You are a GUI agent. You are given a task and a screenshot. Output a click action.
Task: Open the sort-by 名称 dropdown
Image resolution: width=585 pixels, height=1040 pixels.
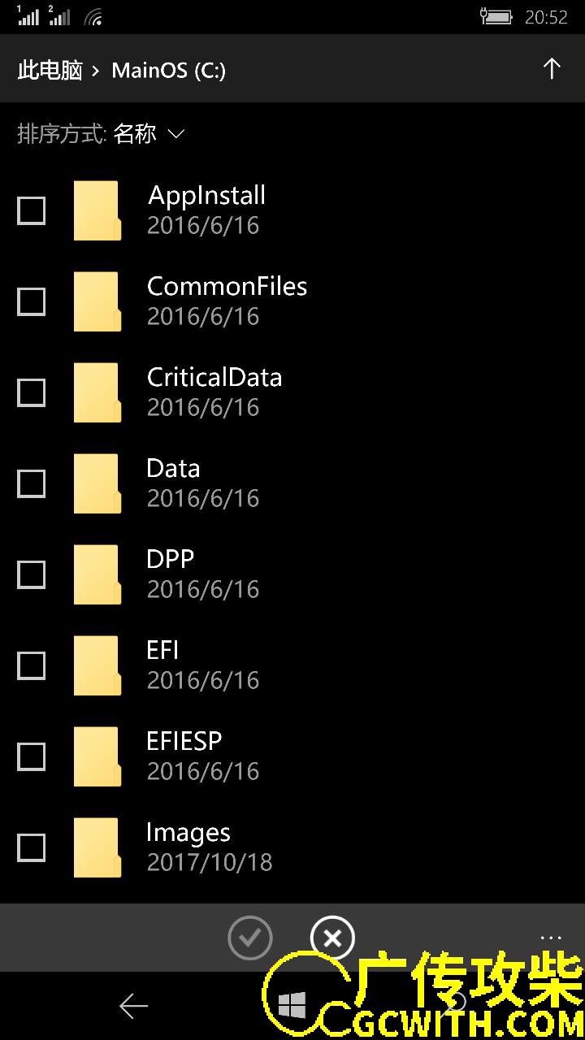tap(135, 134)
